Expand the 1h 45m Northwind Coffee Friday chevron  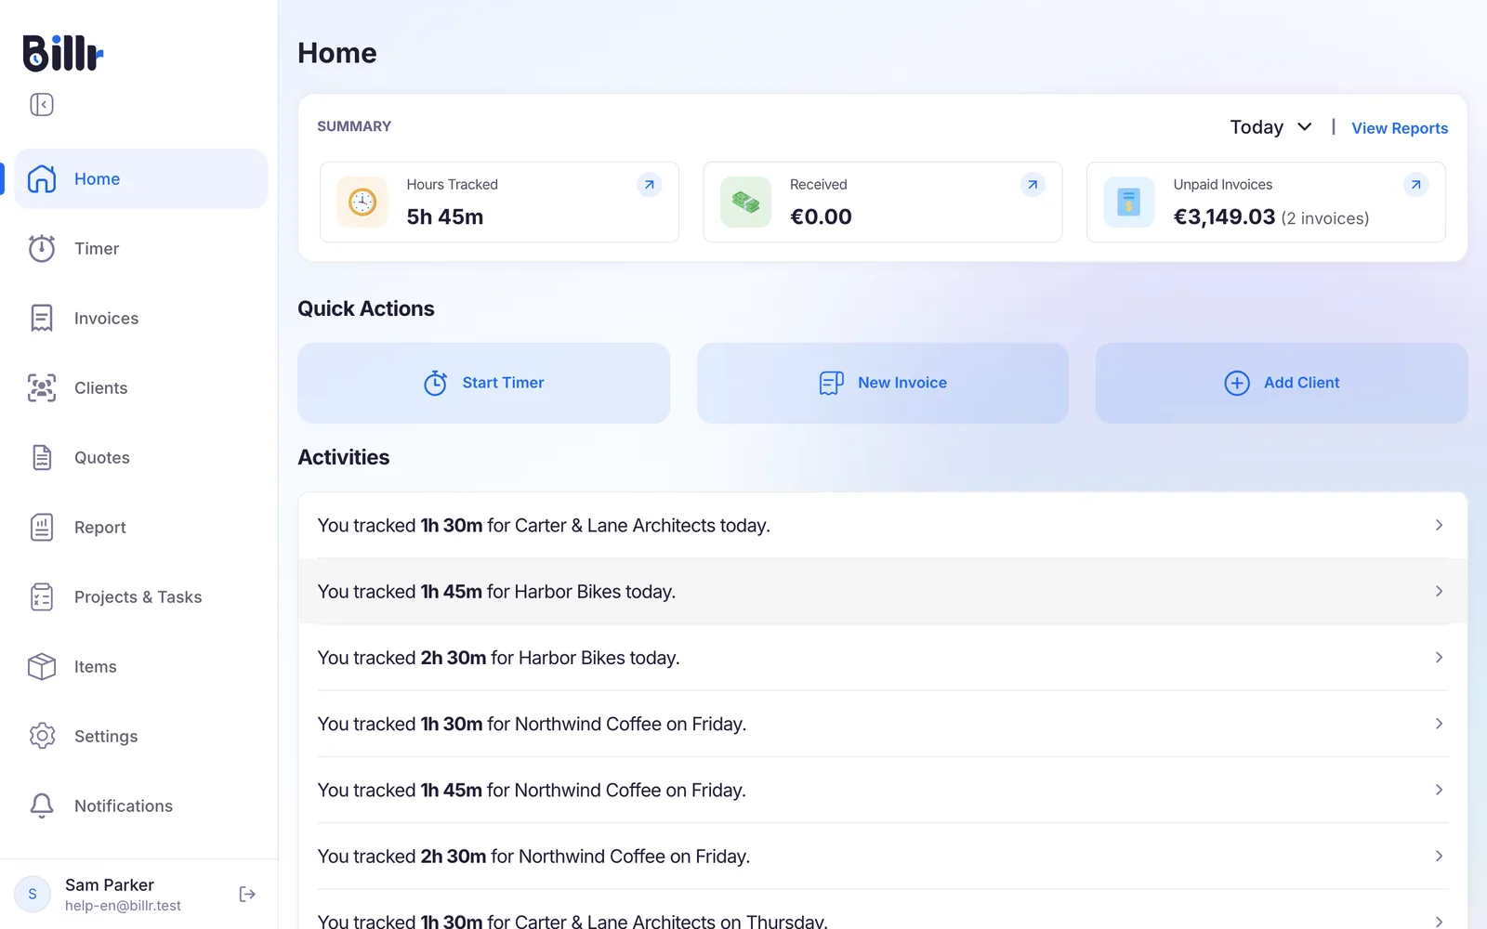coord(1439,790)
